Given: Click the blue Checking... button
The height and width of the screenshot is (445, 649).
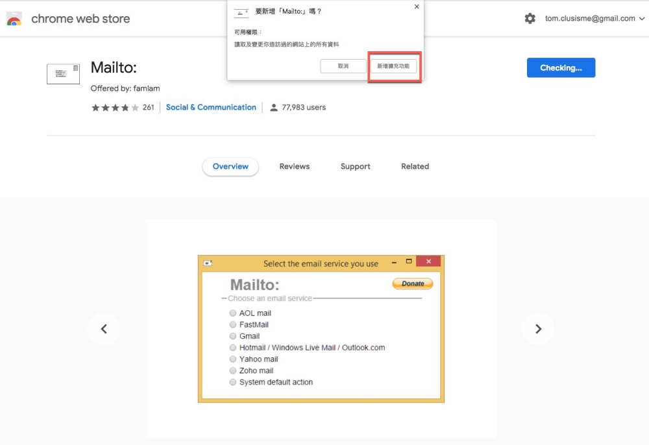Looking at the screenshot, I should [x=561, y=68].
